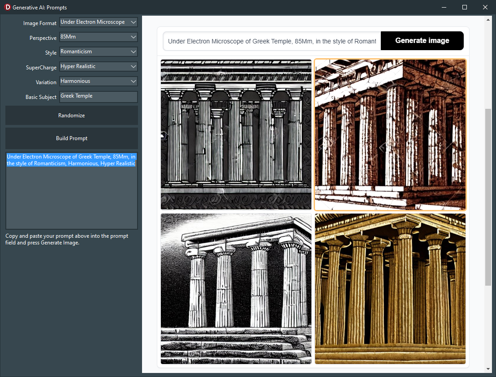The image size is (496, 377).
Task: Click the Basic Subject Greek Temple field
Action: [99, 96]
